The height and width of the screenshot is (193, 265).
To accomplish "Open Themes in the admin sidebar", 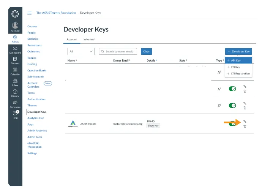I will pos(32,105).
